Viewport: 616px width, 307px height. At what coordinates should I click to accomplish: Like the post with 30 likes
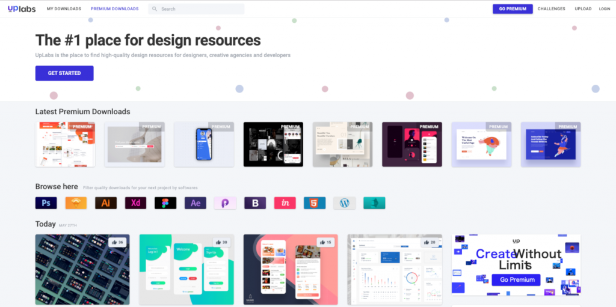221,242
